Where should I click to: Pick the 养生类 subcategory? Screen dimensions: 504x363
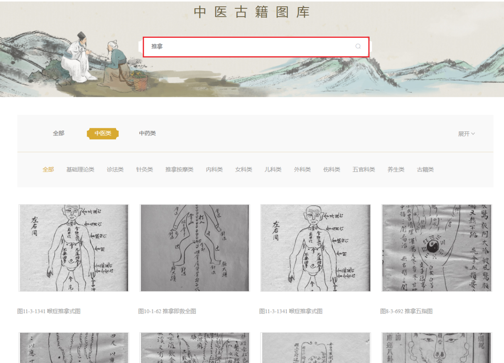[x=396, y=170]
